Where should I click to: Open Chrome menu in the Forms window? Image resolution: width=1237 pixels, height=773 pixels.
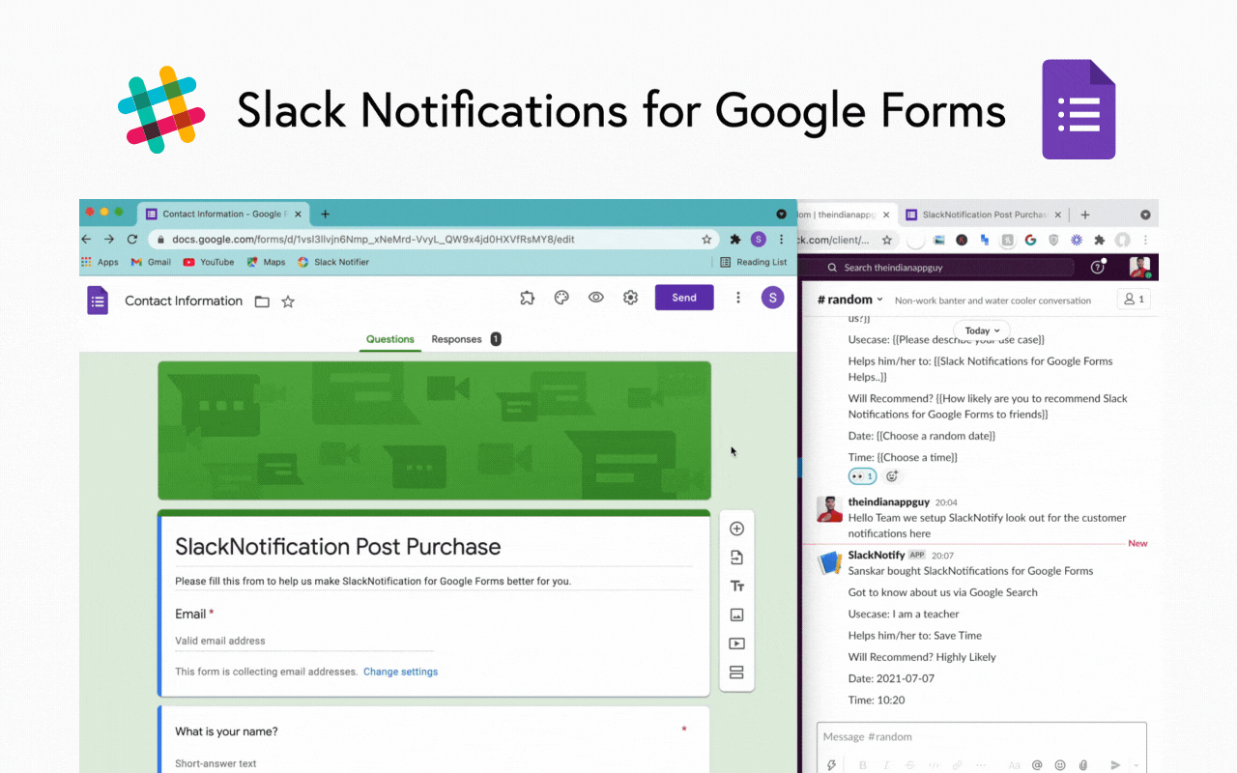[x=781, y=239]
